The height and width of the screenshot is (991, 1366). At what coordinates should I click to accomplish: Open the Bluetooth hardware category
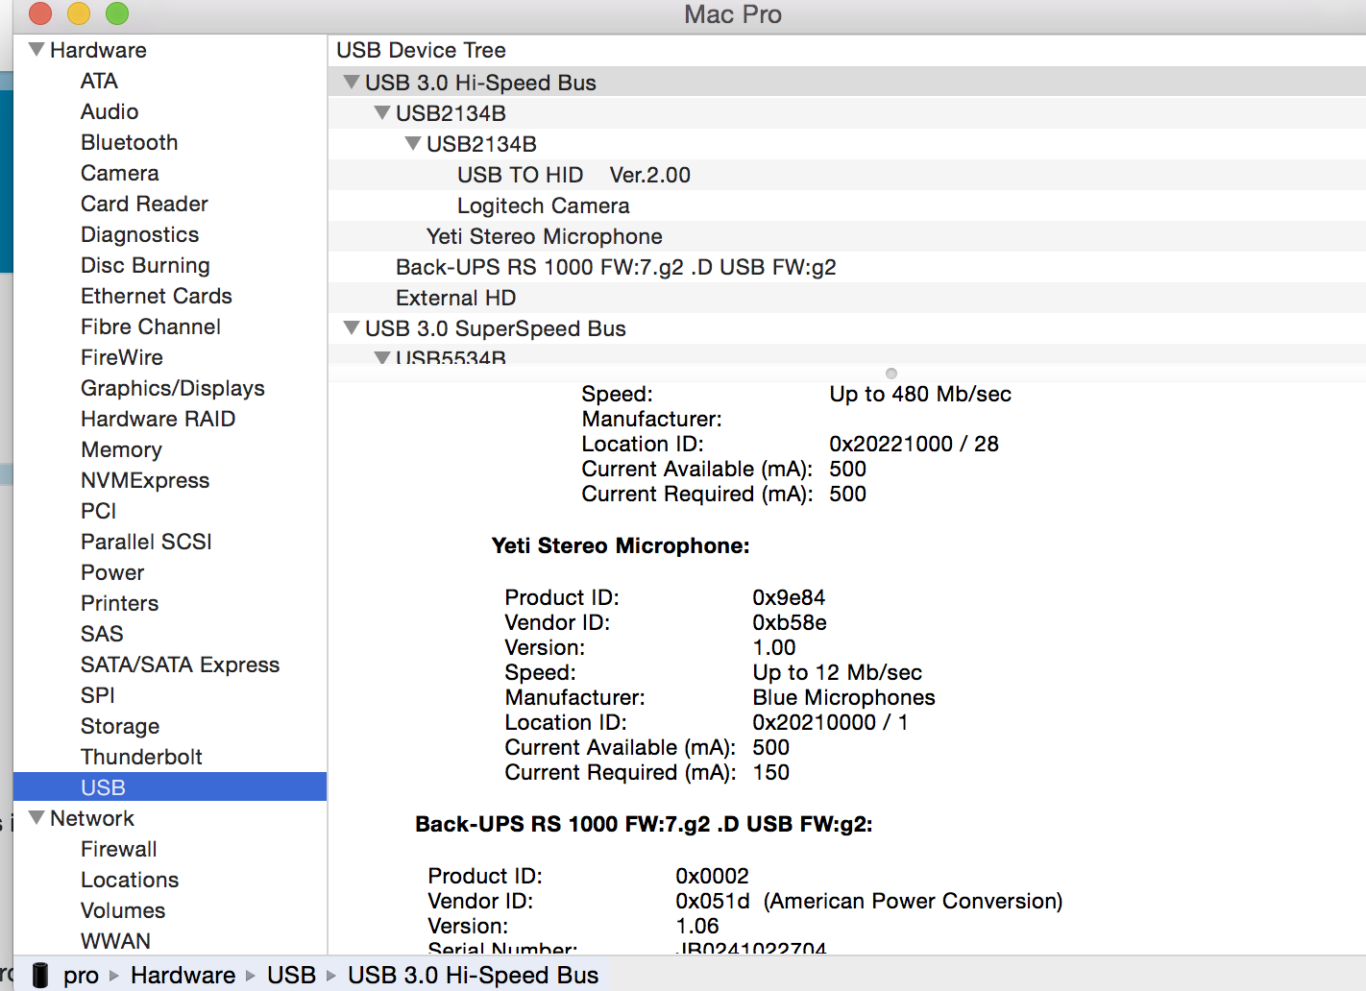(x=130, y=142)
